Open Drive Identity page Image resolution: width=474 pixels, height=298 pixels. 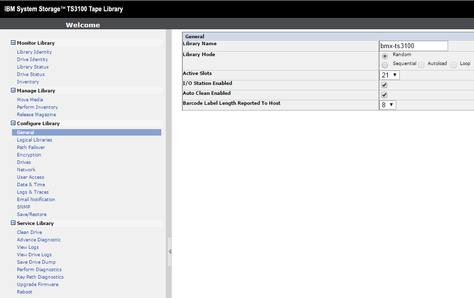click(32, 60)
